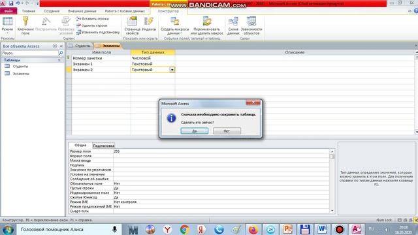Click the Поиск search field

29,53
